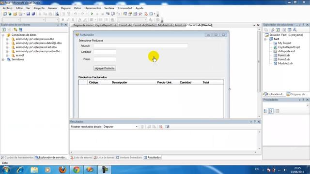Click the Windows Start orb

tap(6, 170)
